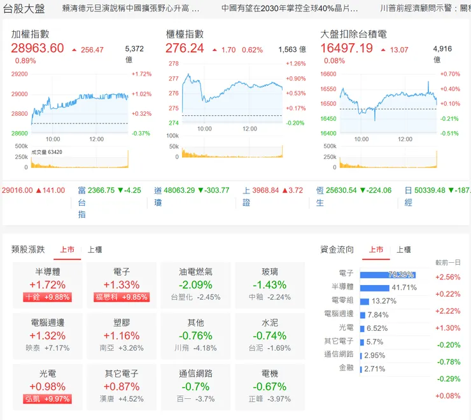Click stock 台泥 -1.69%
Viewport: 471px width, 420px height.
point(270,348)
